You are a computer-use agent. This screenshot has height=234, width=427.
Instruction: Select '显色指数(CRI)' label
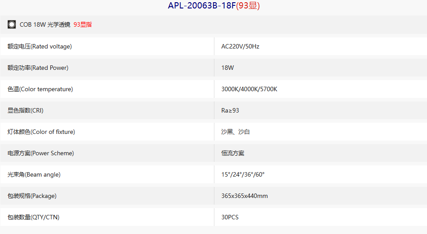click(25, 110)
